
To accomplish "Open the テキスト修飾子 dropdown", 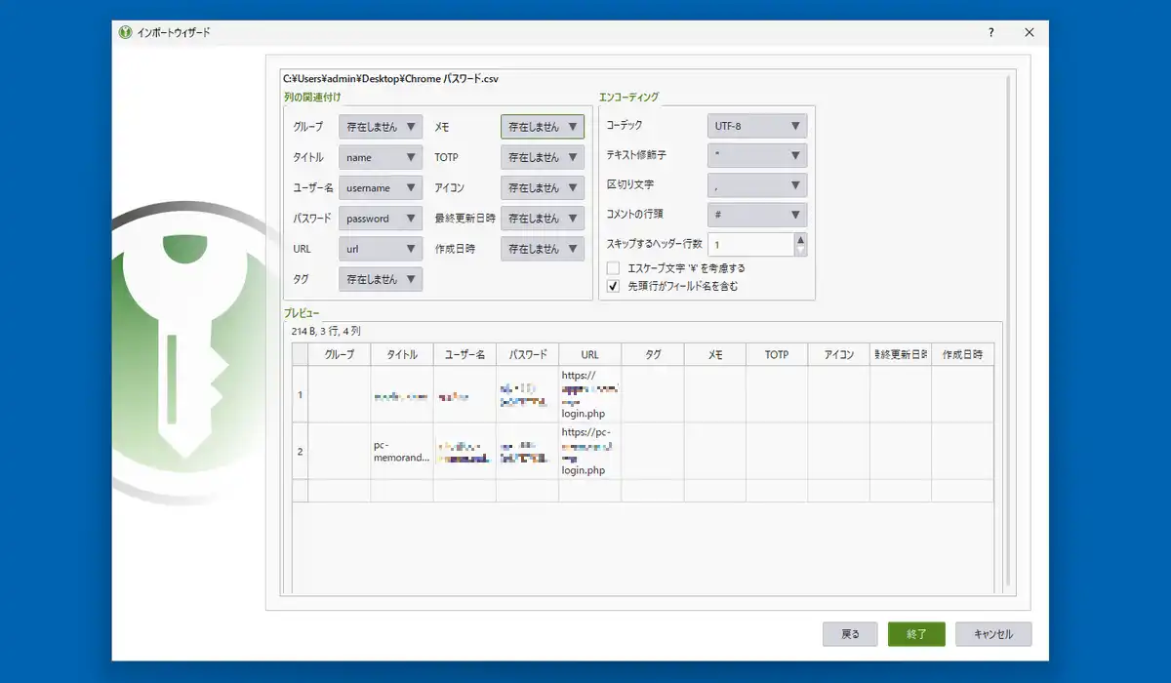I will [757, 155].
